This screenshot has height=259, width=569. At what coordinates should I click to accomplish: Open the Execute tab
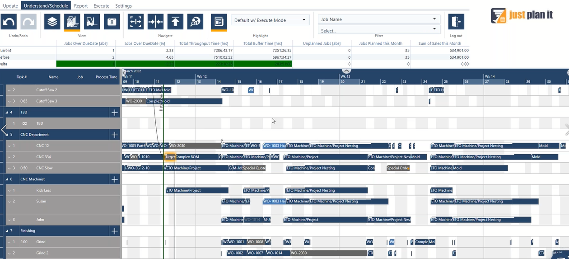click(101, 6)
